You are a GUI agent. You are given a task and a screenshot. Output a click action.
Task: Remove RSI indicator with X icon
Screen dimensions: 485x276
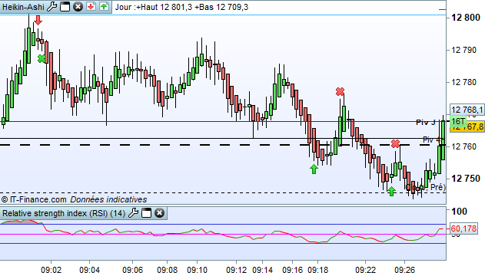point(159,213)
